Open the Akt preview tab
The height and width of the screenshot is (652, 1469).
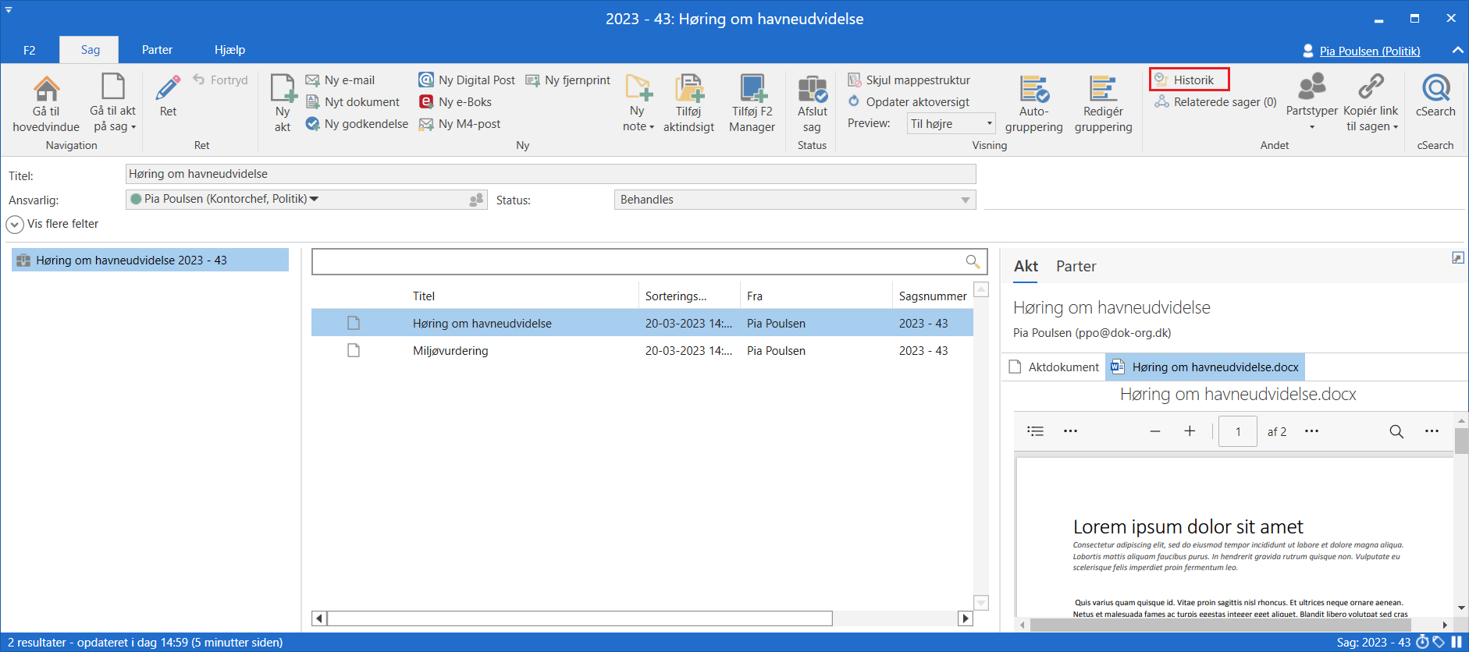tap(1026, 266)
